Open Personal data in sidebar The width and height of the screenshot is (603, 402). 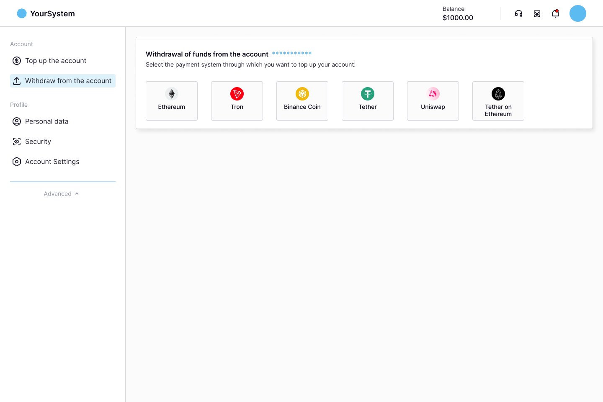[x=46, y=121]
